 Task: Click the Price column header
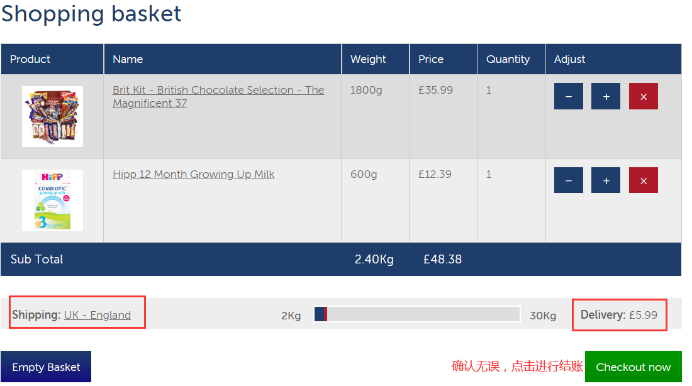point(431,59)
